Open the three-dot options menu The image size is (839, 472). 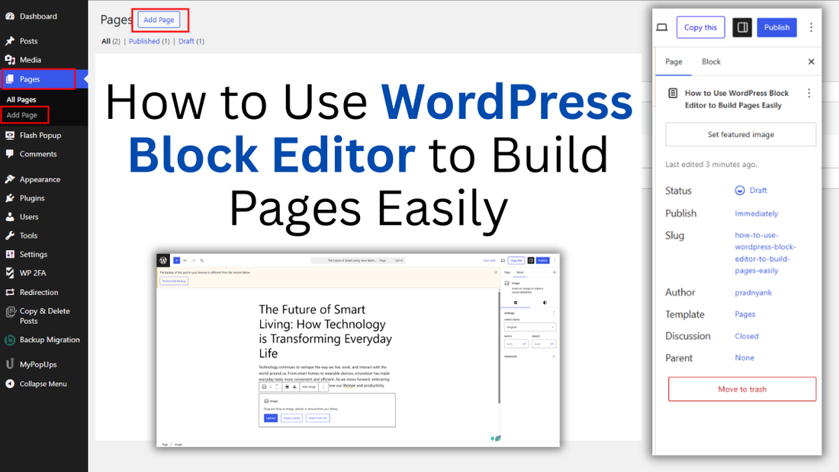(811, 27)
